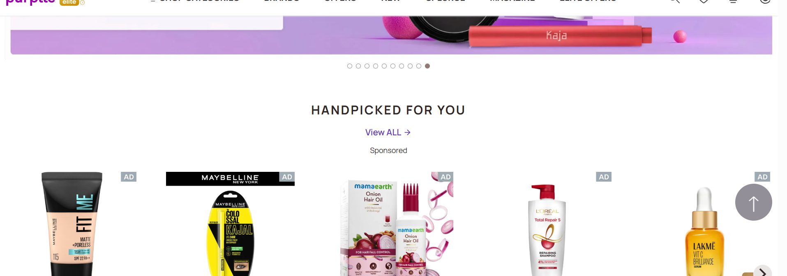Click the AD badge on L'Oreal Total Repair shampoo
Image resolution: width=787 pixels, height=276 pixels.
[x=604, y=177]
